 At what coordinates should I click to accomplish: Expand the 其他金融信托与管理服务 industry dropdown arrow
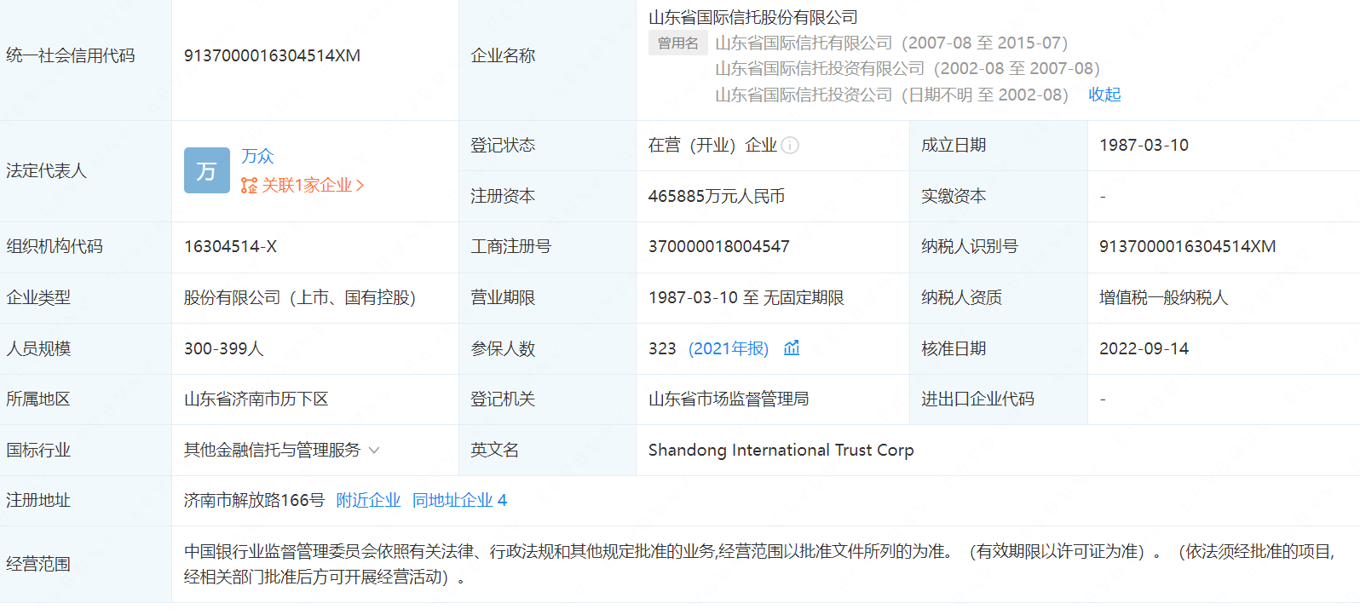(x=374, y=450)
